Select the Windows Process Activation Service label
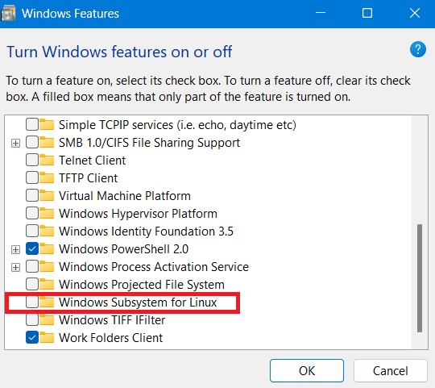Image resolution: width=435 pixels, height=388 pixels. (x=154, y=267)
